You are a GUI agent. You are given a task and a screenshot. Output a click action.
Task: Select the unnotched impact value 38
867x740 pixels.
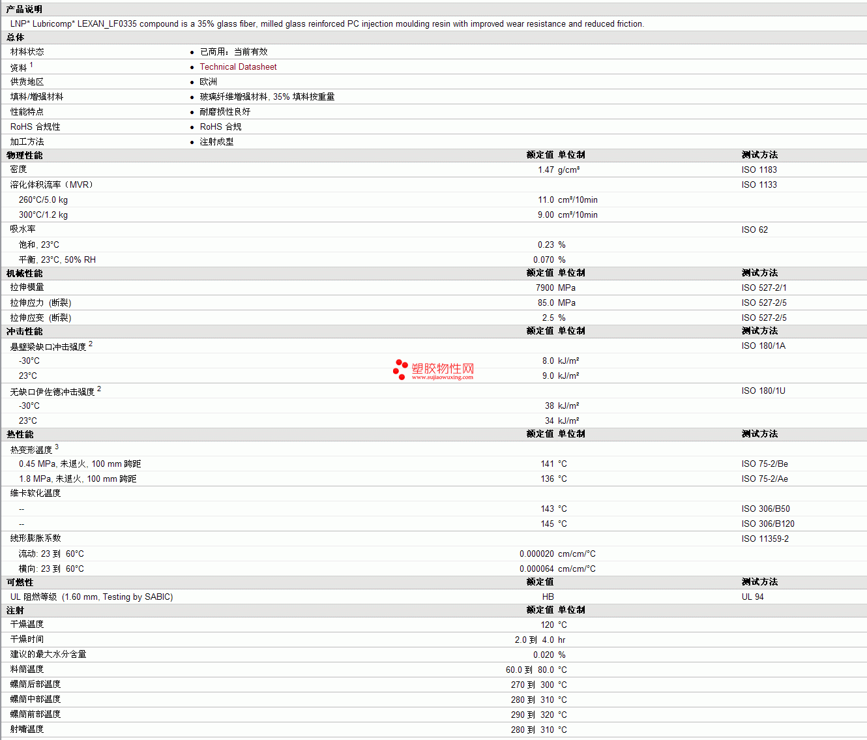point(550,406)
